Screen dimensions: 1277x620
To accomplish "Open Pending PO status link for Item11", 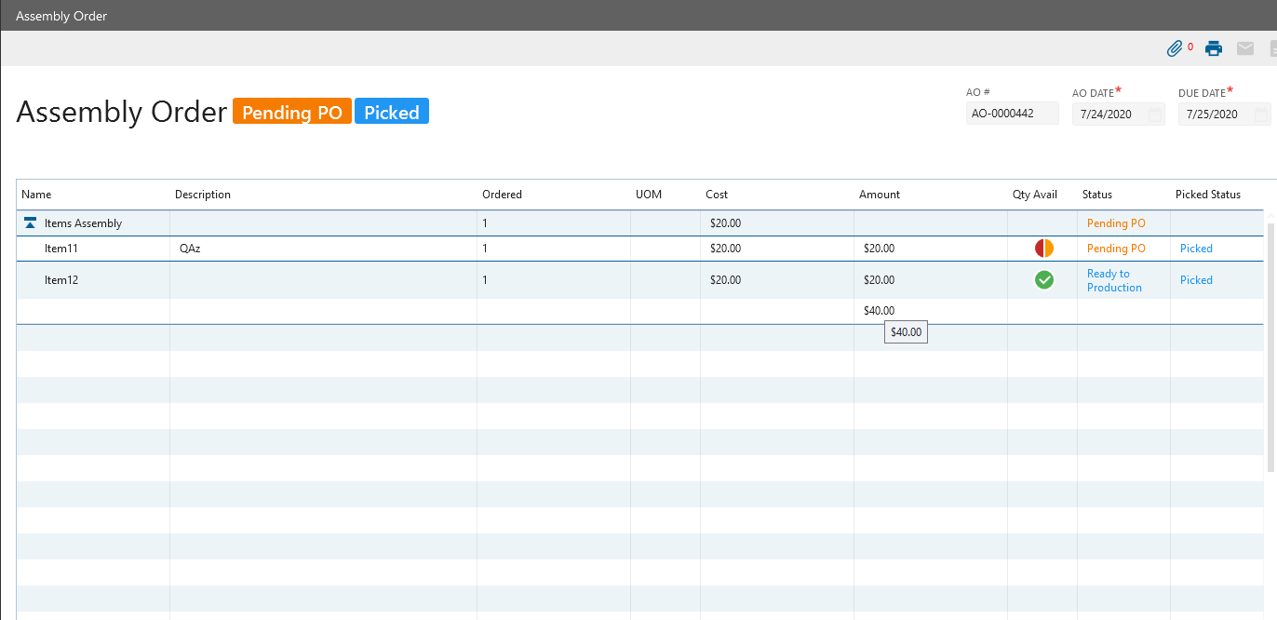I will coord(1116,249).
